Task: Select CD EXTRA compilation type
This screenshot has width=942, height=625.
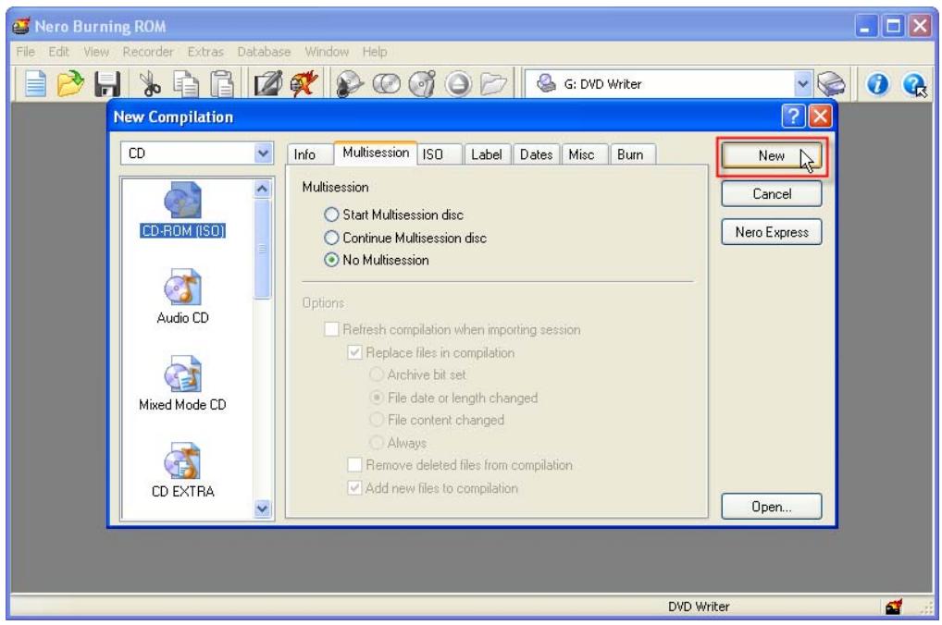Action: pos(182,470)
